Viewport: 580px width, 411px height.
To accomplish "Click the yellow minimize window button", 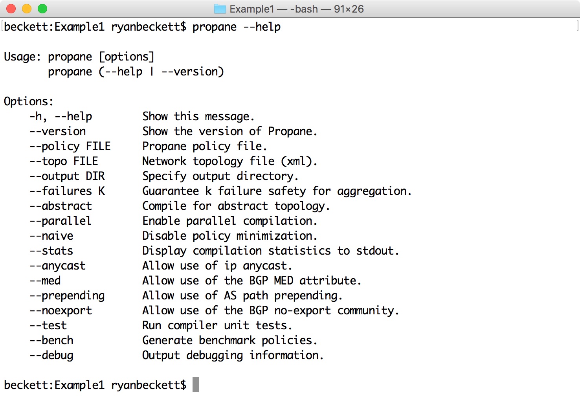I will click(x=27, y=9).
